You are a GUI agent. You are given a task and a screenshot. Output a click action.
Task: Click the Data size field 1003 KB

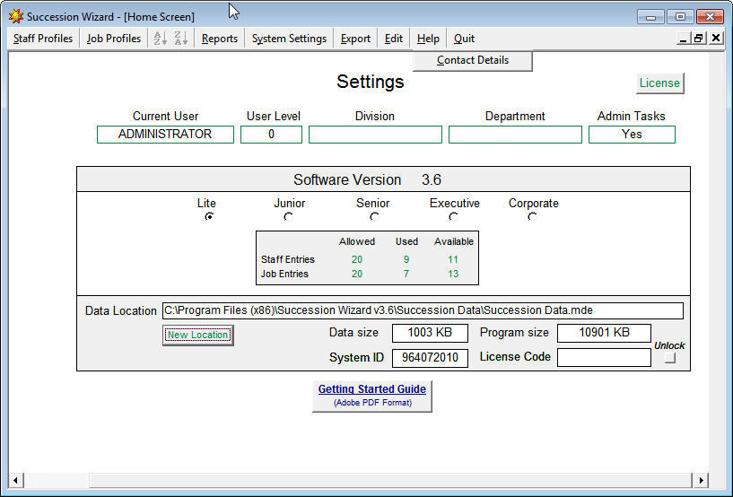click(430, 333)
